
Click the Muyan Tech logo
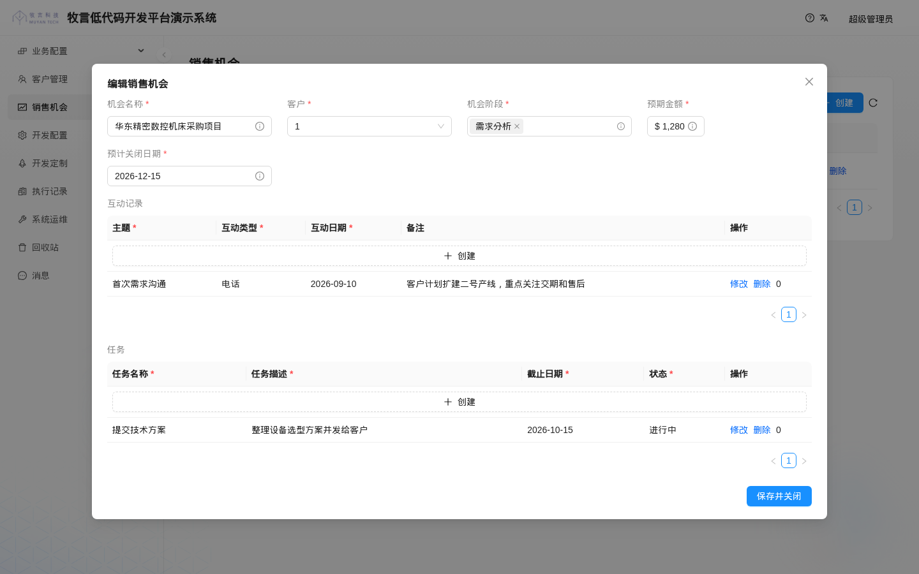point(36,18)
